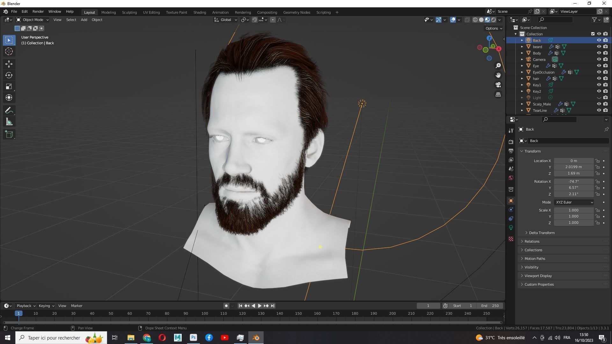
Task: Open the Render menu
Action: tap(38, 11)
